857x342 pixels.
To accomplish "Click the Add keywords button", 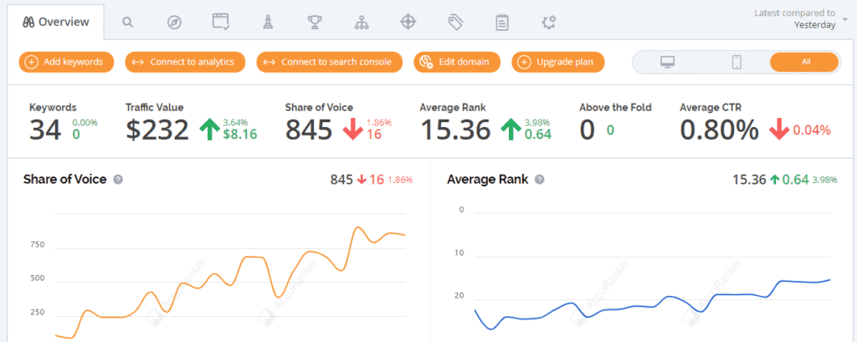I will [x=66, y=62].
